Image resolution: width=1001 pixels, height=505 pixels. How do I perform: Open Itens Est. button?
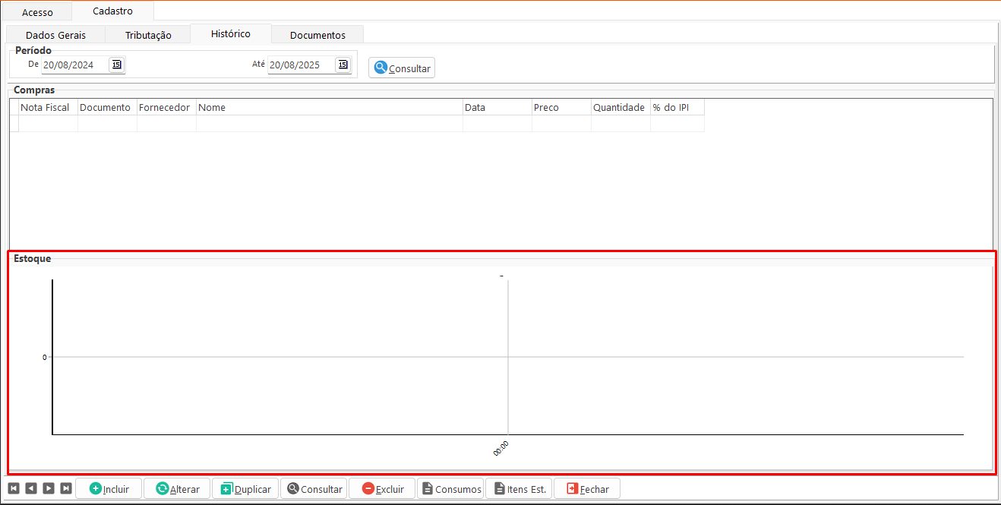pyautogui.click(x=519, y=488)
